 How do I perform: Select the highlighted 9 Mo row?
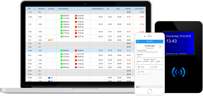(x=86, y=50)
